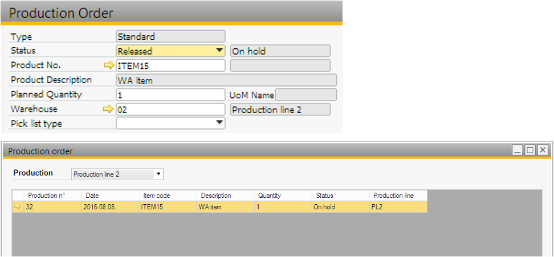
Task: Click the Planned Quantity input field
Action: [x=170, y=95]
